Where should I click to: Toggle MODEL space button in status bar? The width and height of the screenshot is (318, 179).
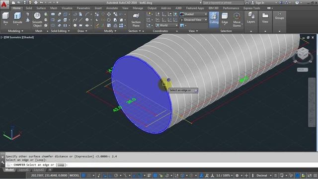click(x=75, y=176)
